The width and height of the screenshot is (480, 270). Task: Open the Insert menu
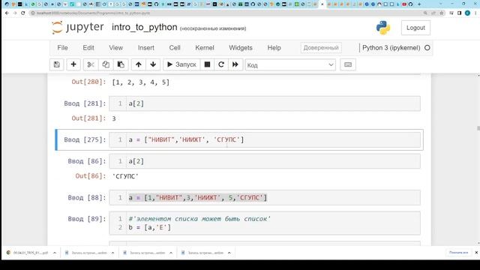point(146,48)
